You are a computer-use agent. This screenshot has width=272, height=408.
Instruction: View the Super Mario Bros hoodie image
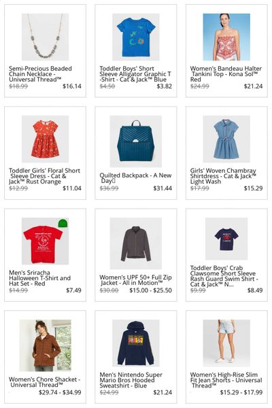pyautogui.click(x=135, y=343)
